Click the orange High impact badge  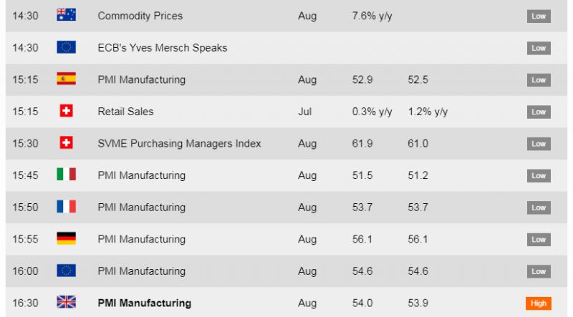(x=539, y=303)
